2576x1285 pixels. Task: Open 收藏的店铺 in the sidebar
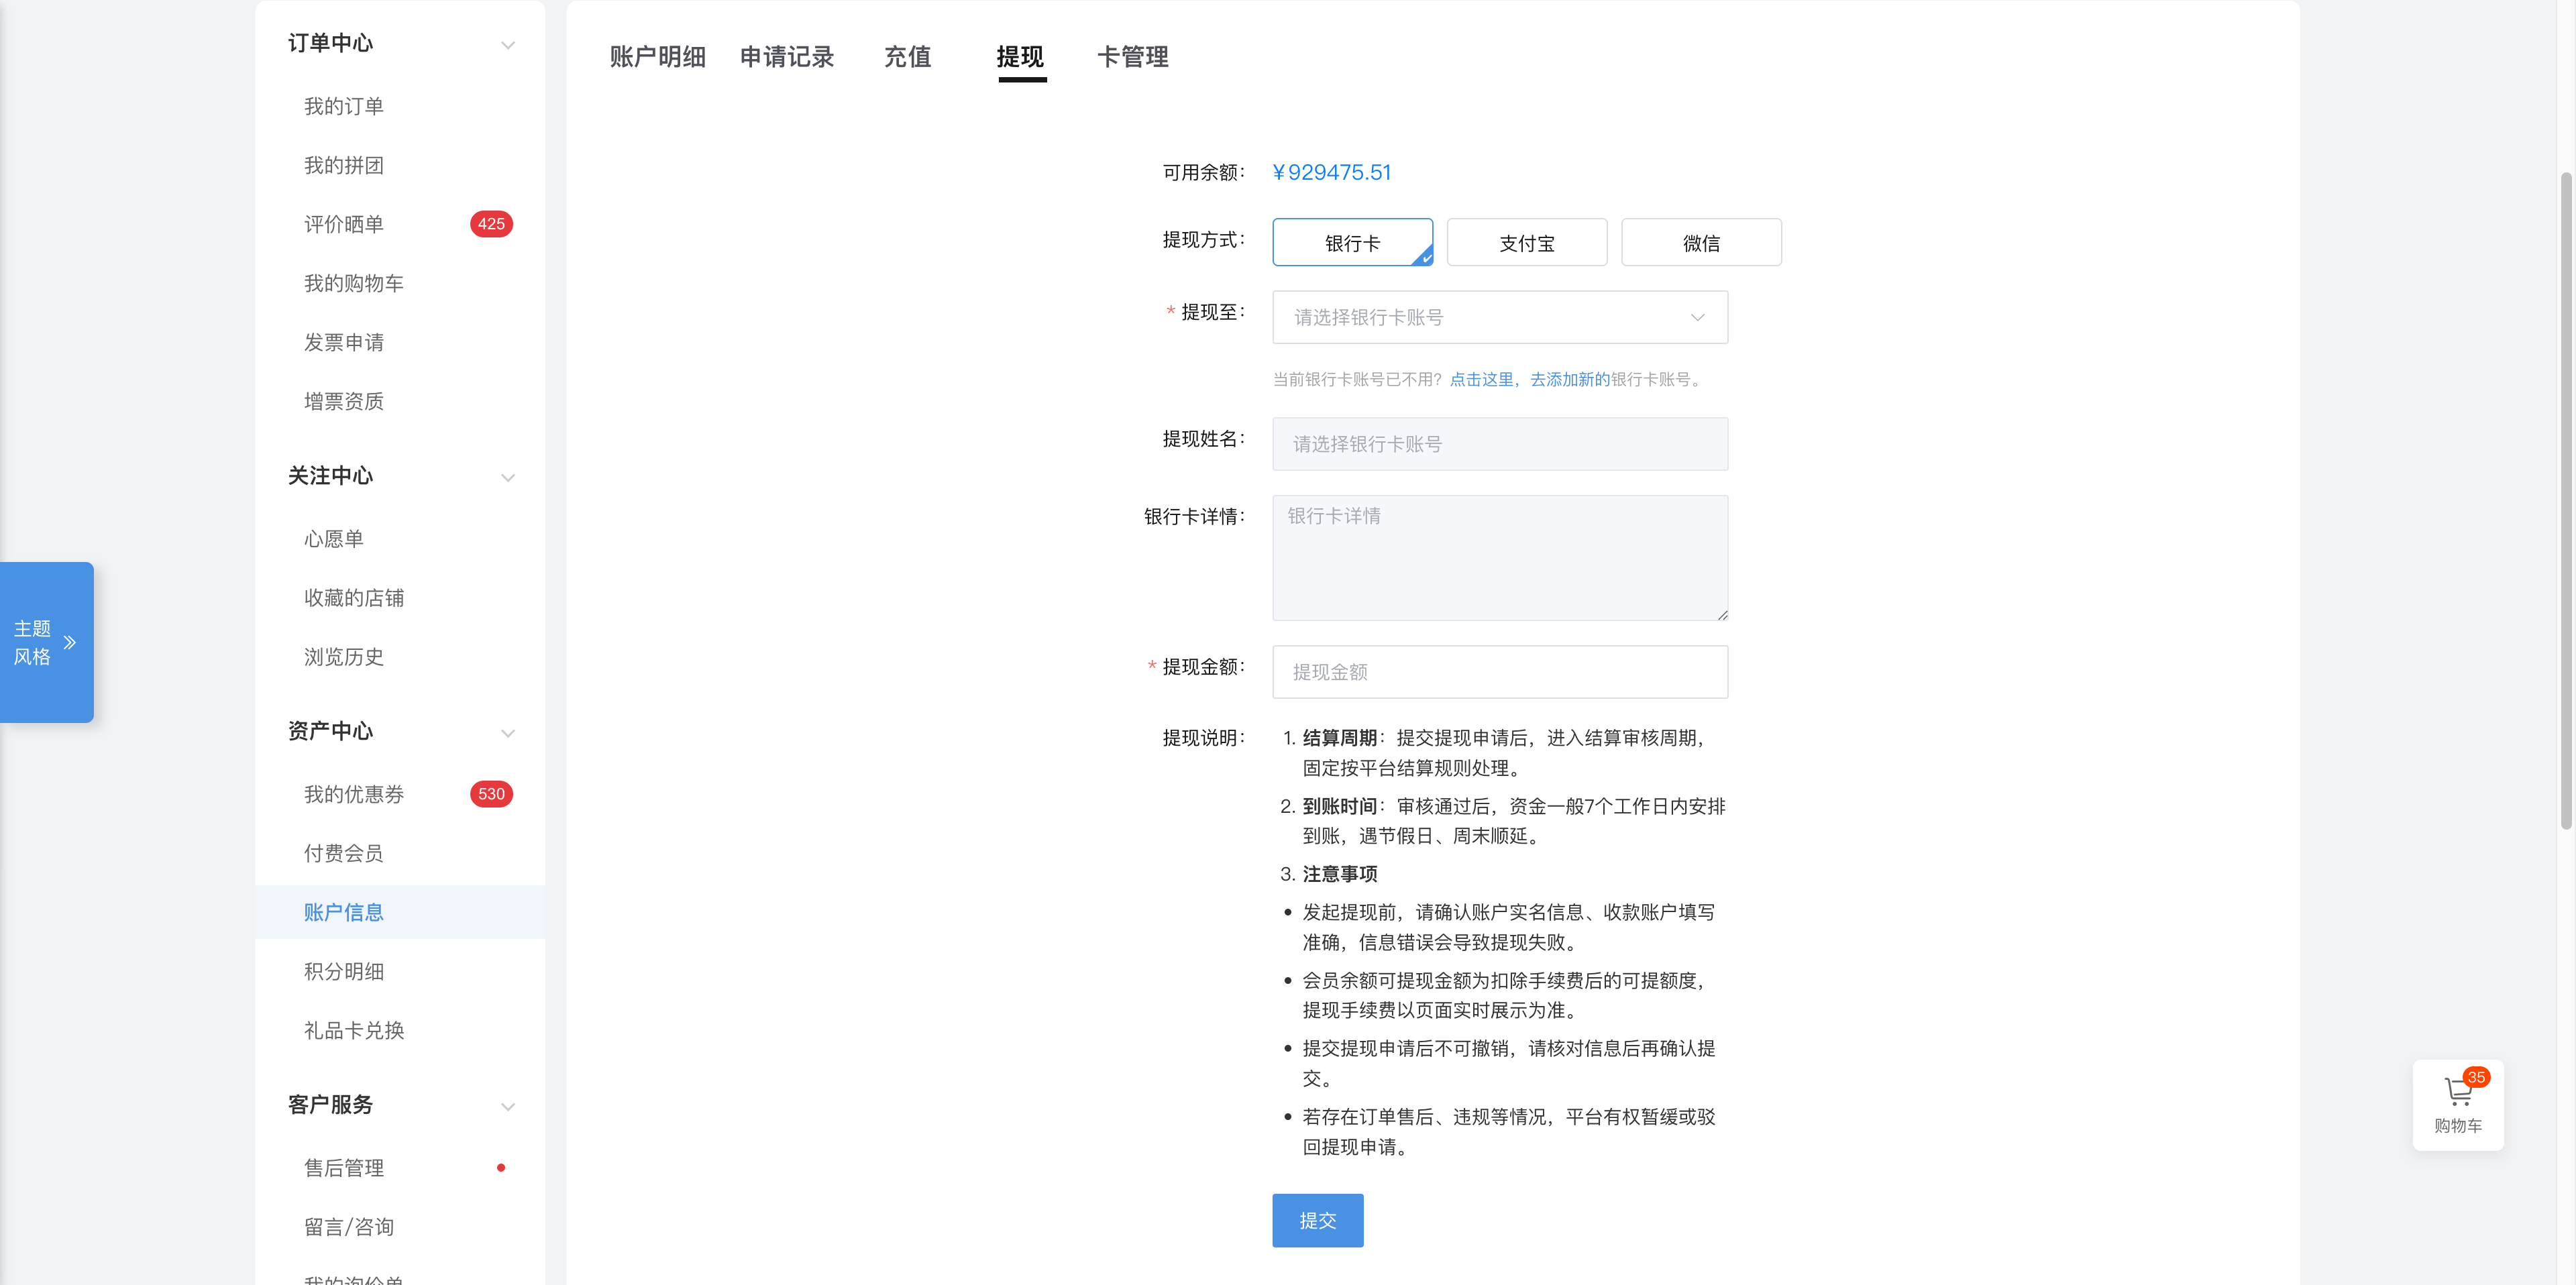pyautogui.click(x=353, y=598)
